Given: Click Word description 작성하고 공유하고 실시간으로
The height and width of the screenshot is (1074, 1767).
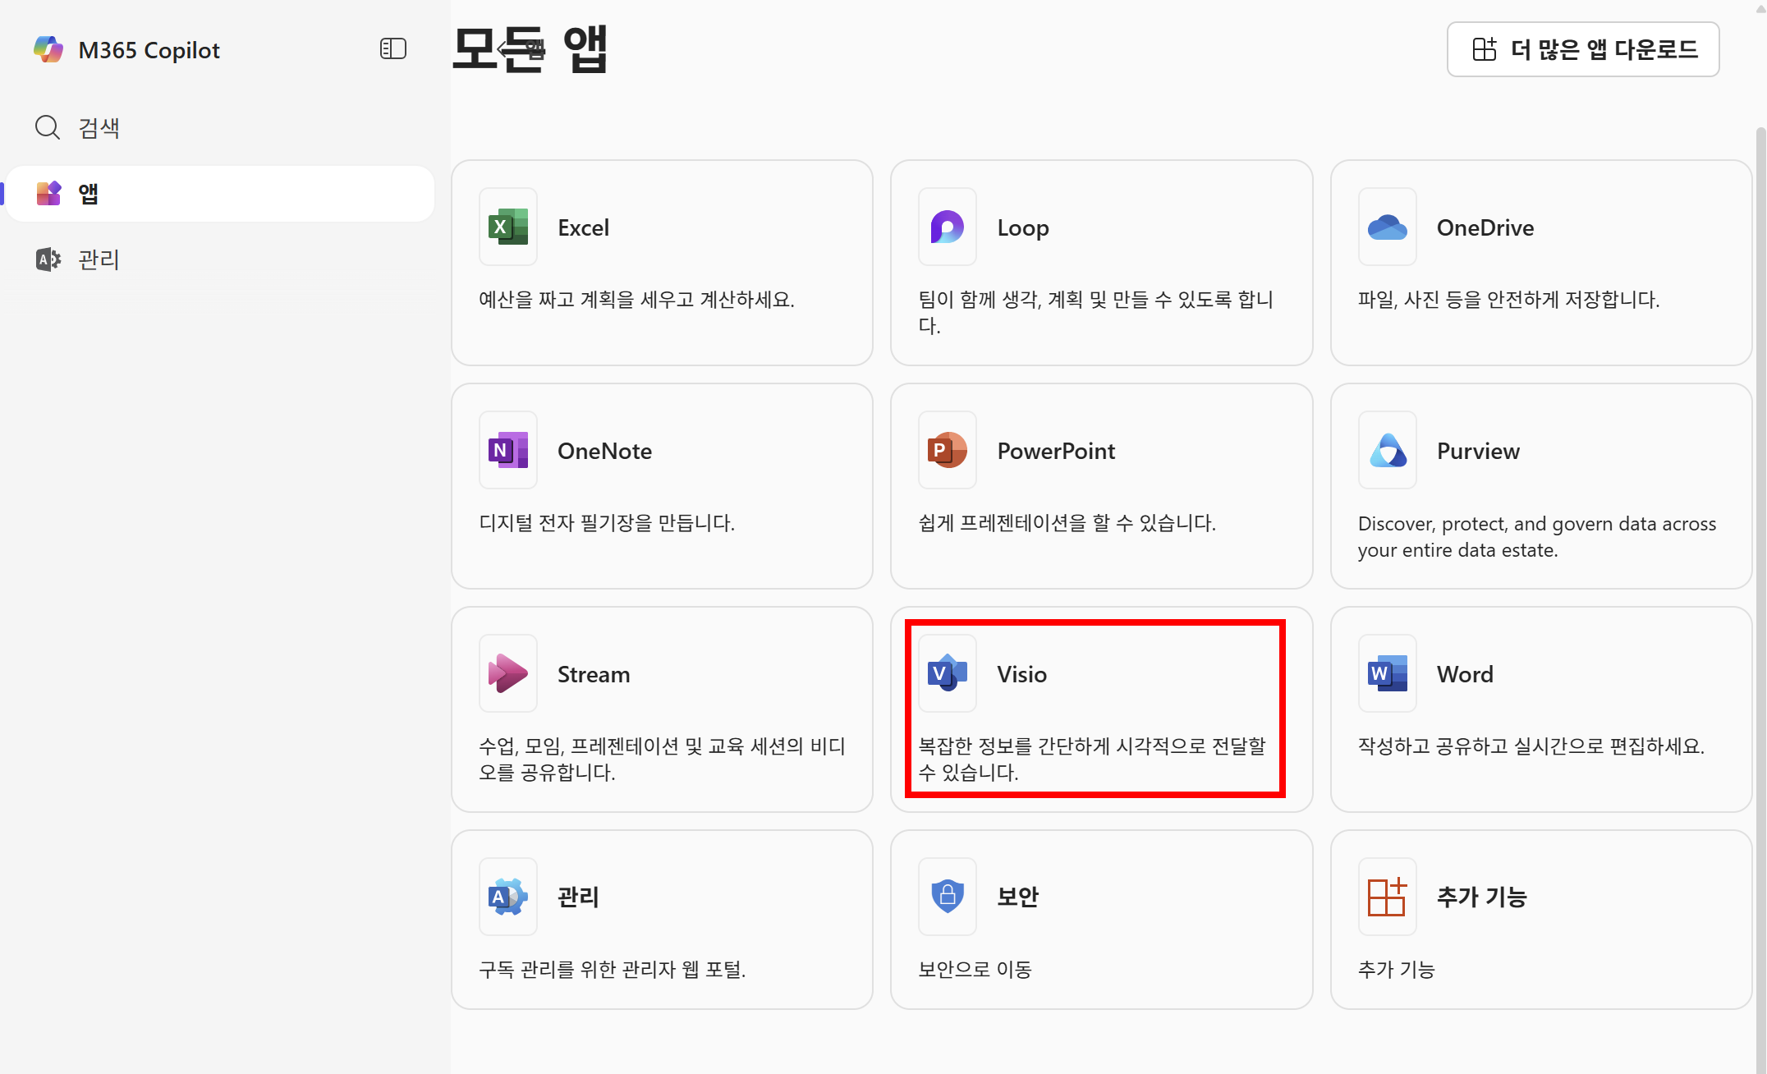Looking at the screenshot, I should 1531,746.
